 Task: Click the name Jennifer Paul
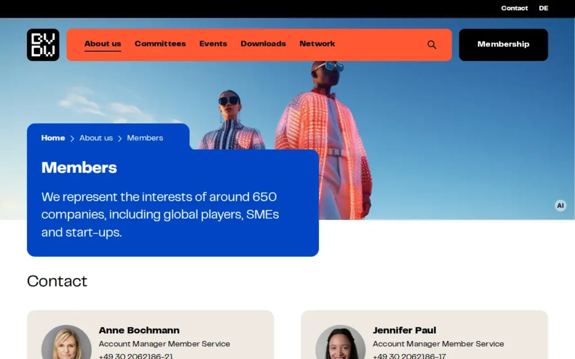click(x=404, y=330)
